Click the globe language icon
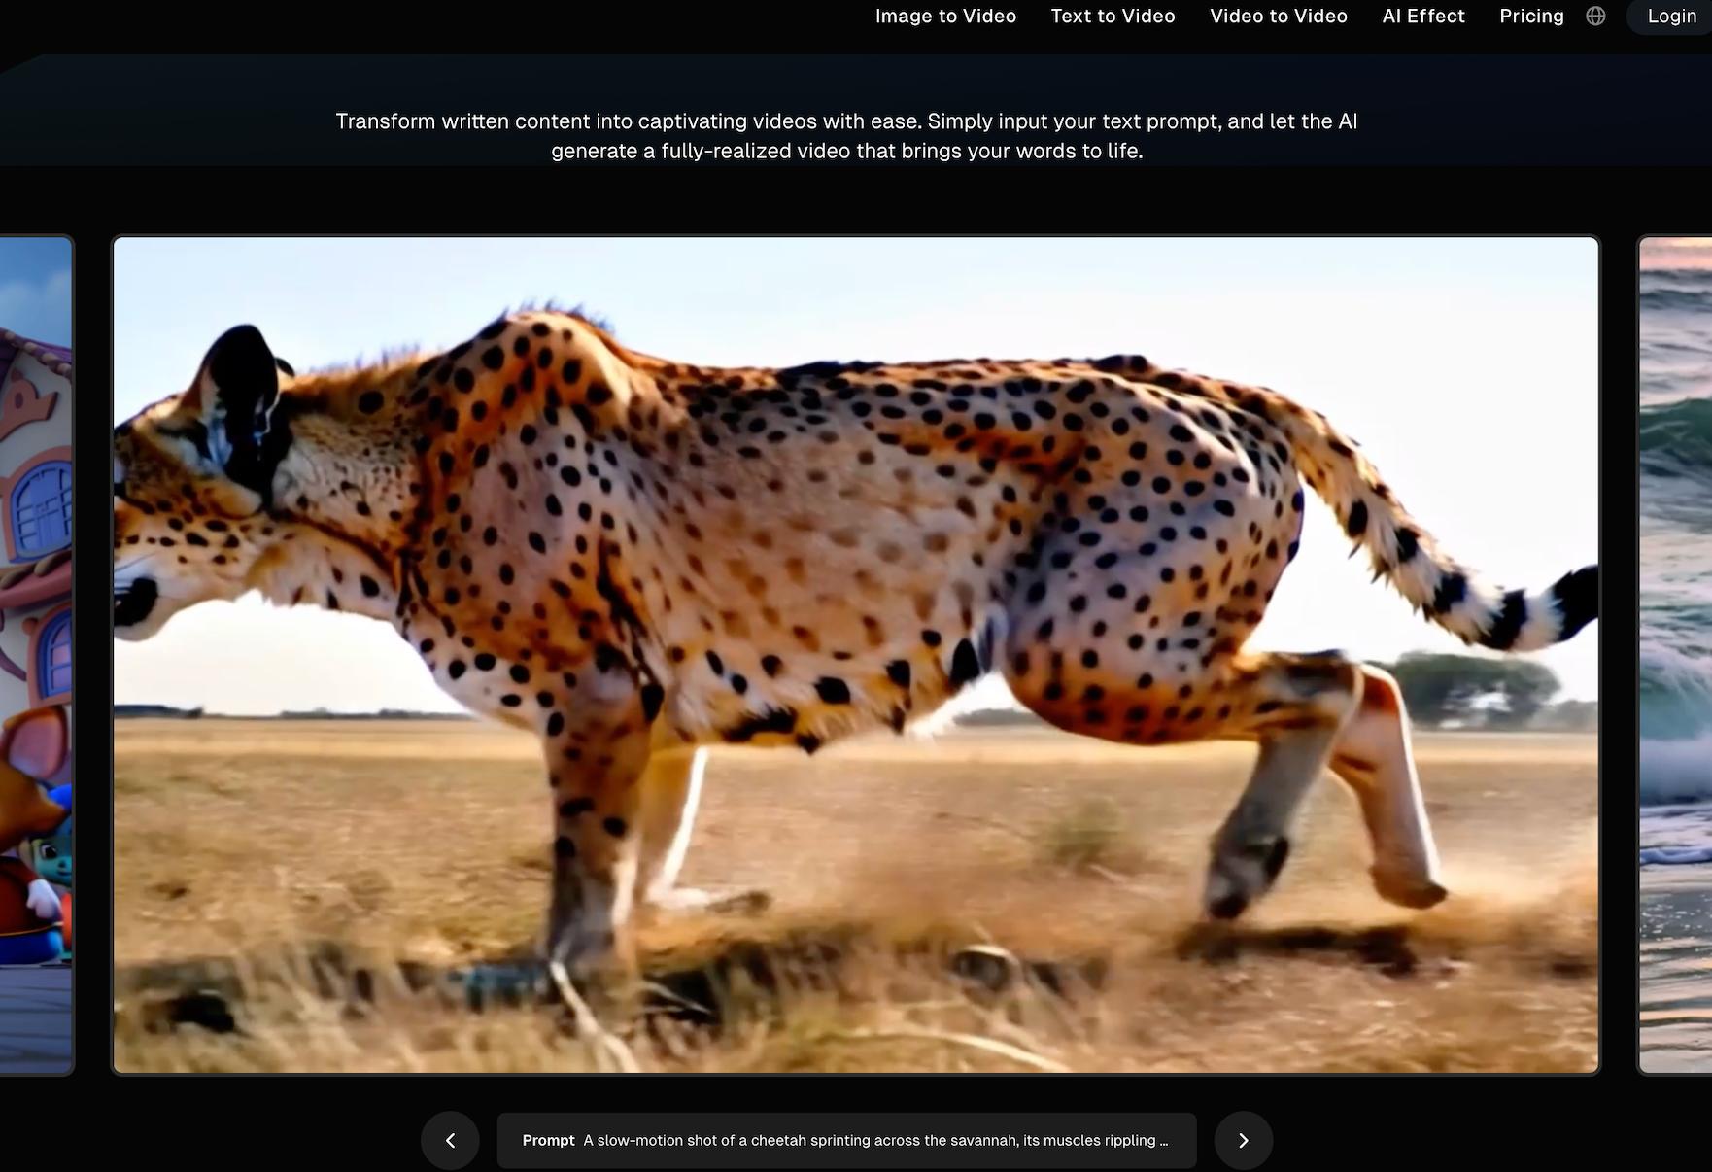Screen dimensions: 1712x1172 click(1595, 17)
